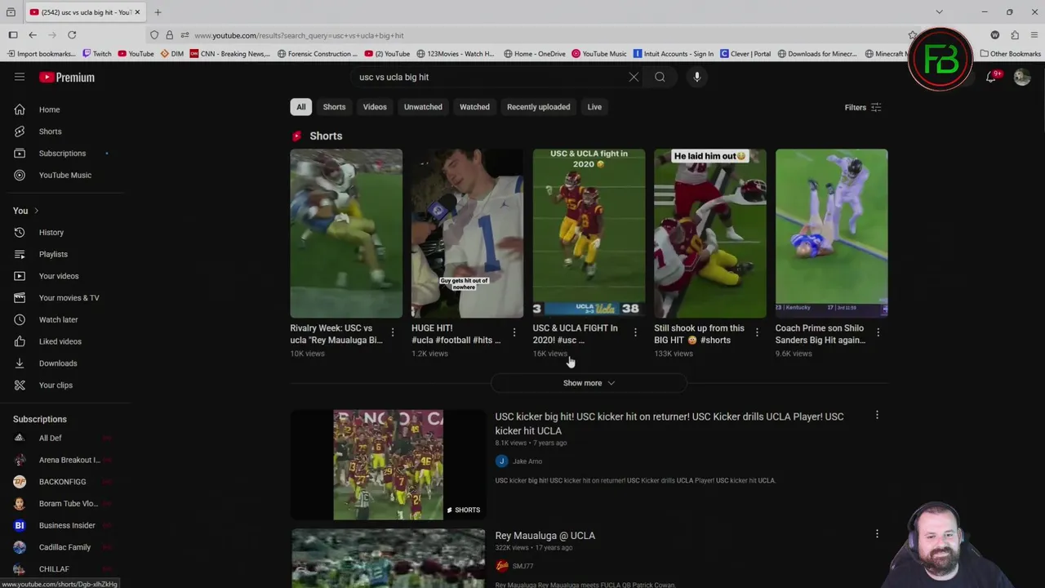Open the Twitch bookmark
Screen dimensions: 1045x588
point(96,54)
